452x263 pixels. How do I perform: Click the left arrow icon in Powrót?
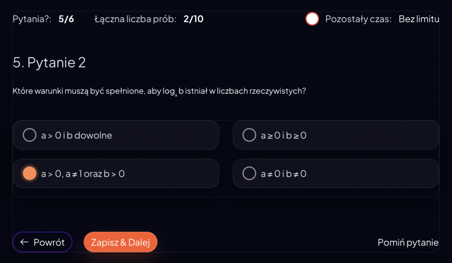click(x=24, y=242)
